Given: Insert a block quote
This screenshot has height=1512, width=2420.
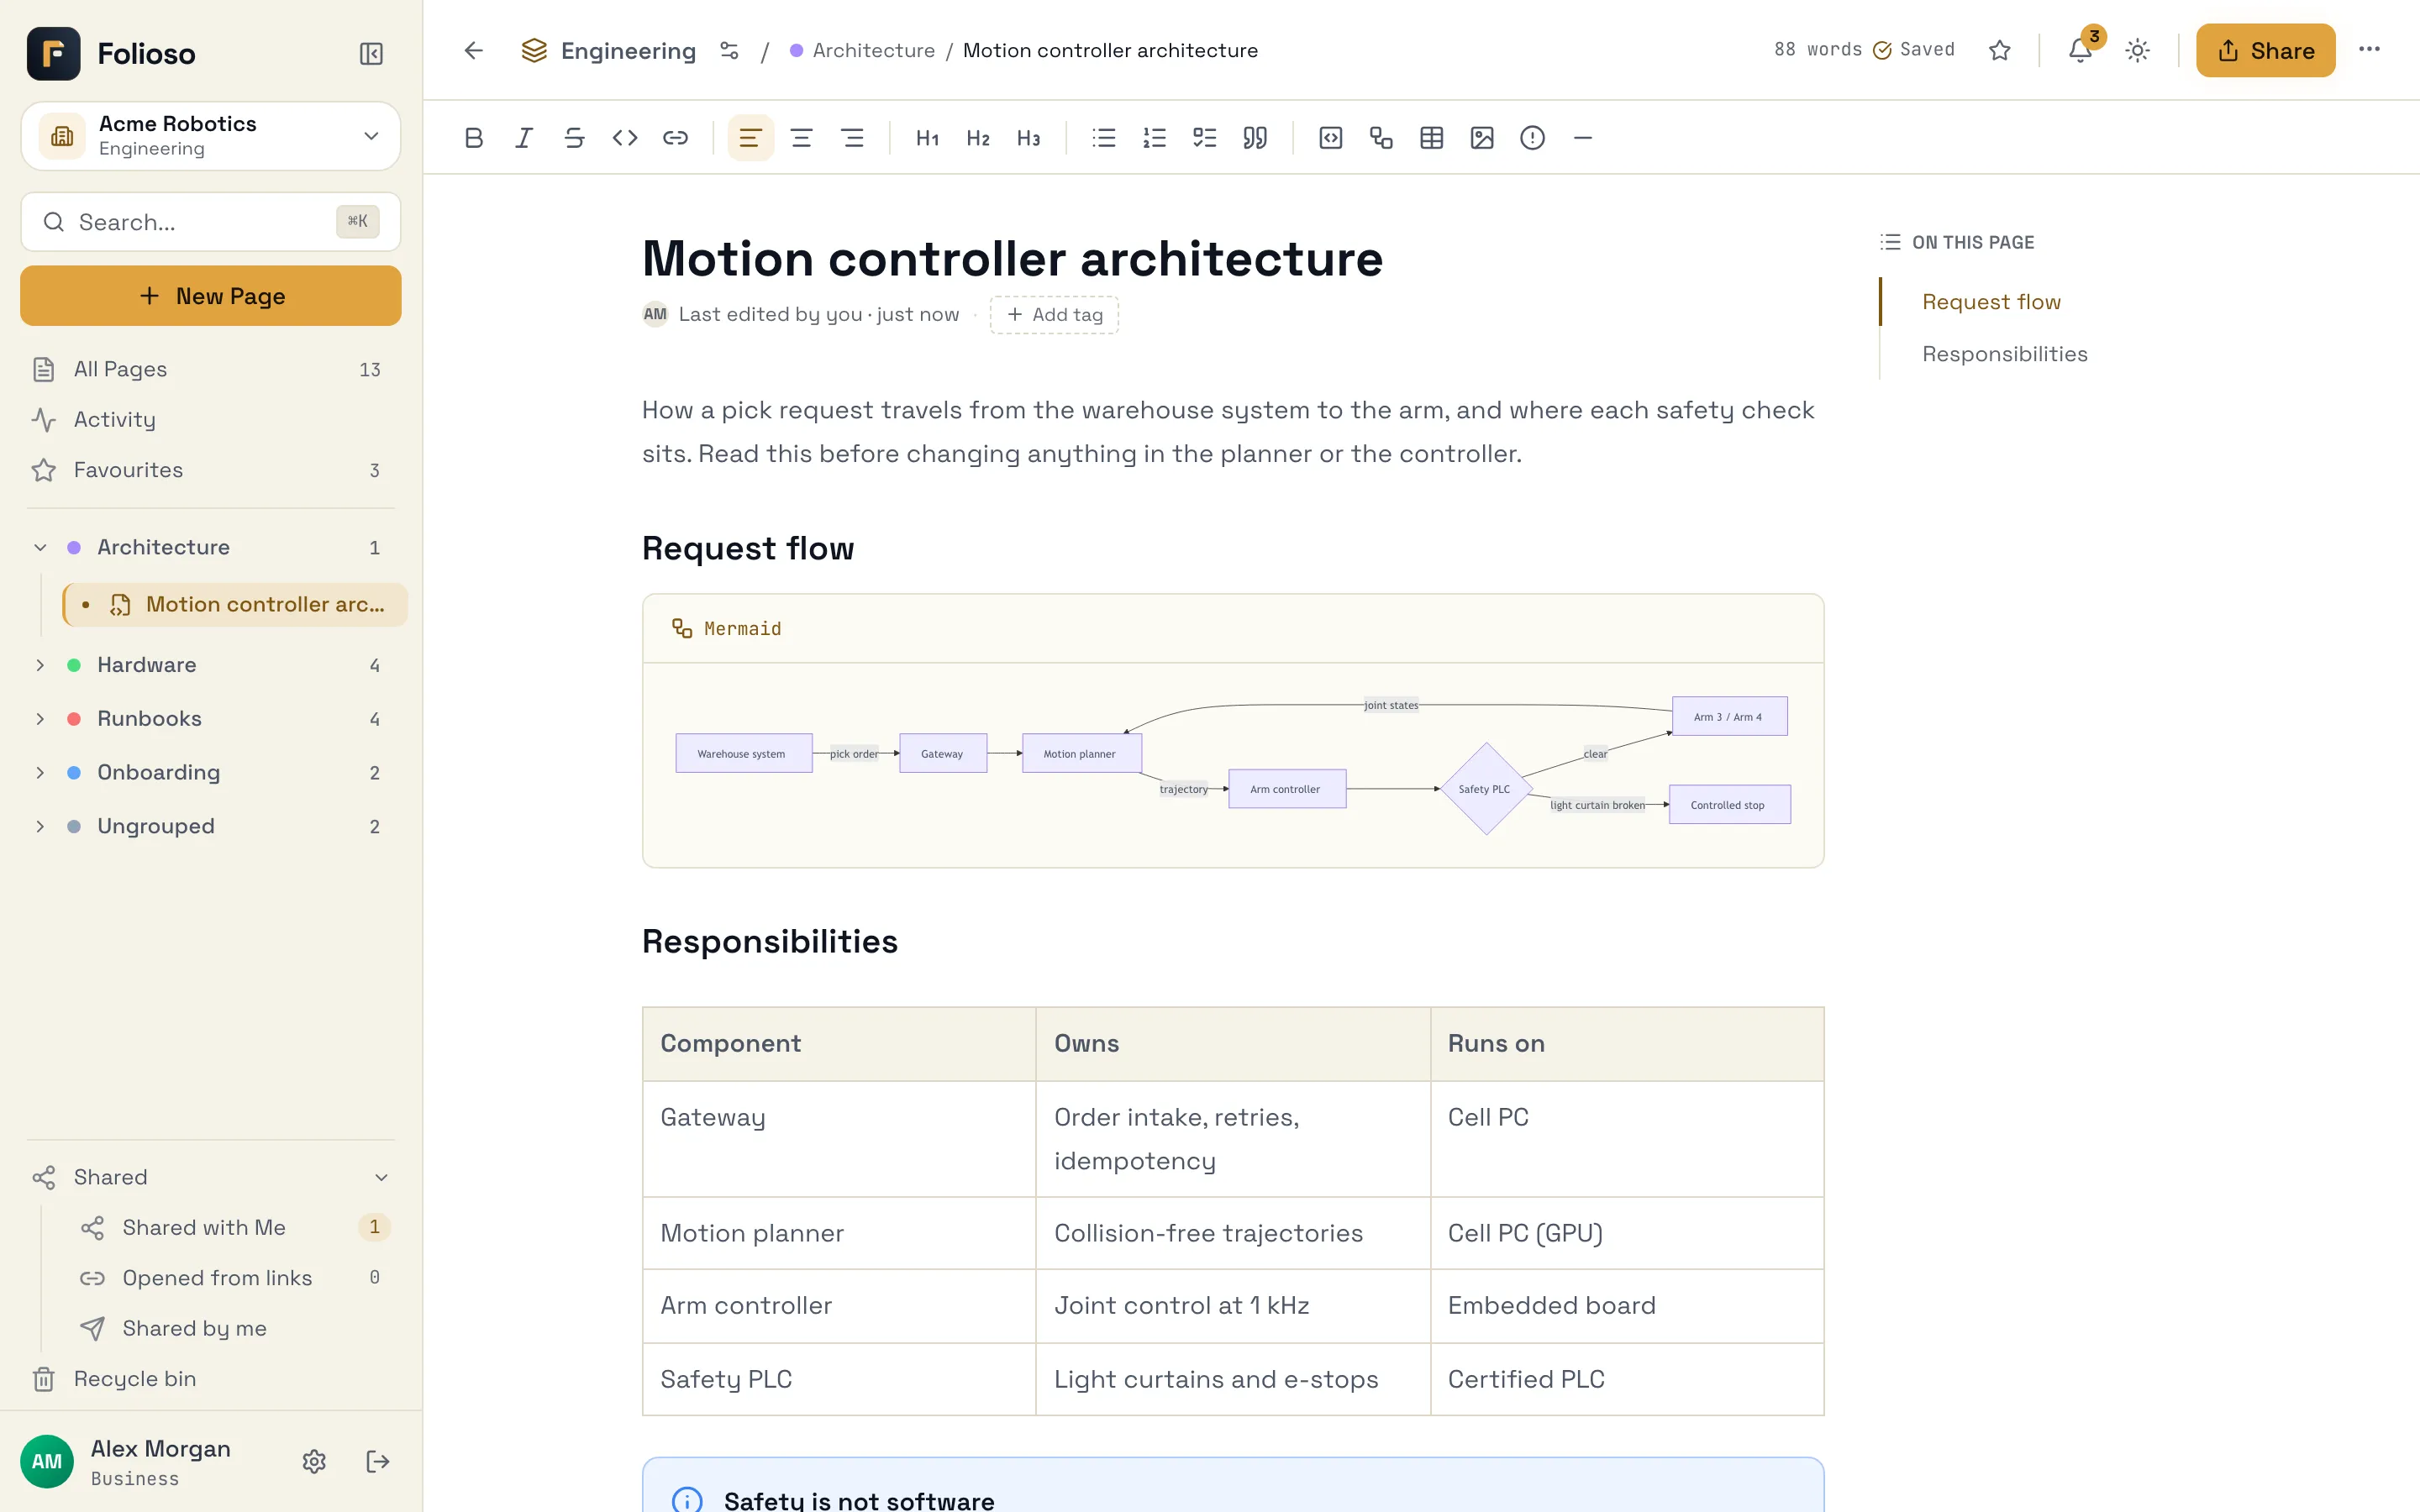Looking at the screenshot, I should (x=1255, y=138).
